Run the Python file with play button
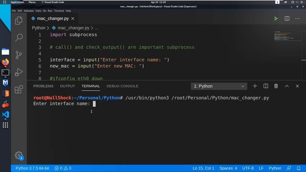306x172 pixels. 276,19
